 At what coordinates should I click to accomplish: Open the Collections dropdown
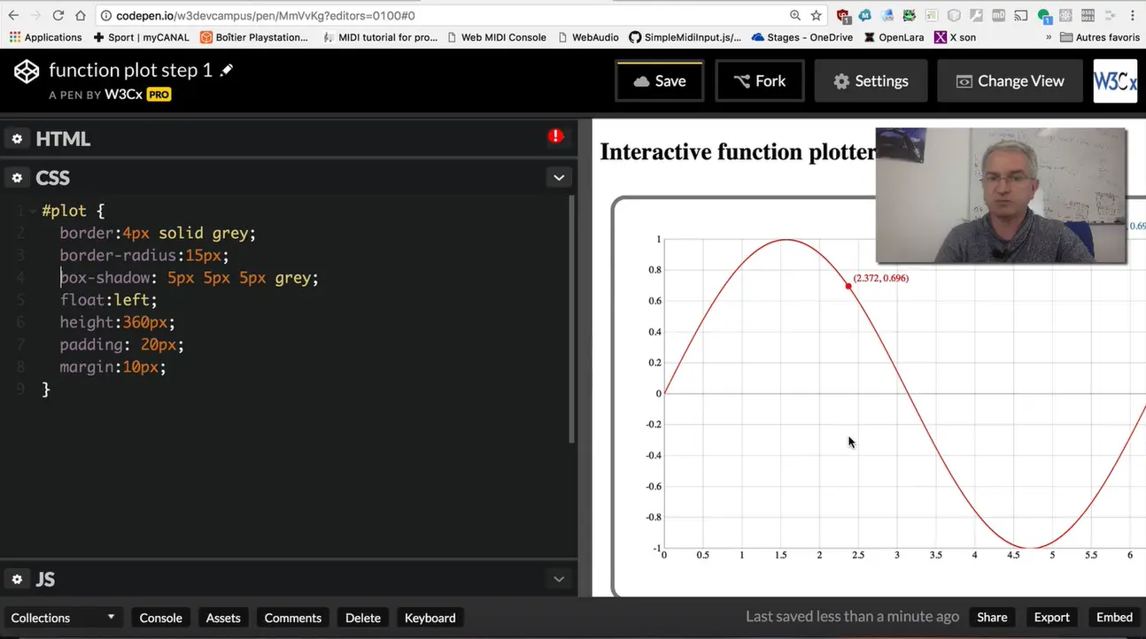[x=62, y=618]
